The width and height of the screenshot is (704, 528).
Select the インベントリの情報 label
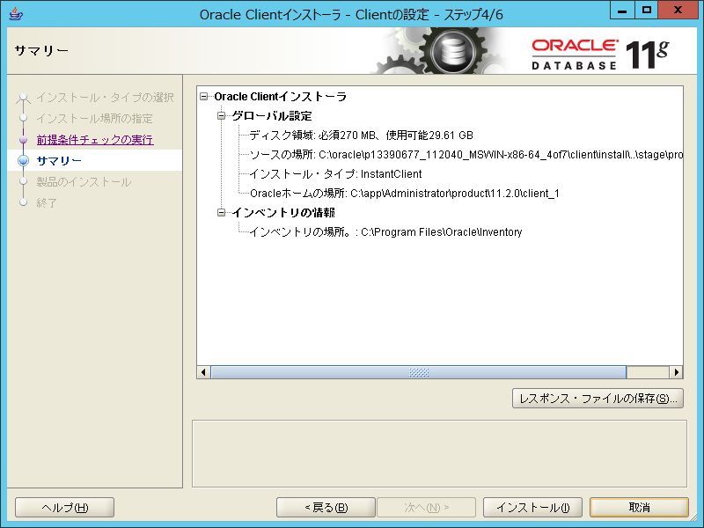point(283,212)
